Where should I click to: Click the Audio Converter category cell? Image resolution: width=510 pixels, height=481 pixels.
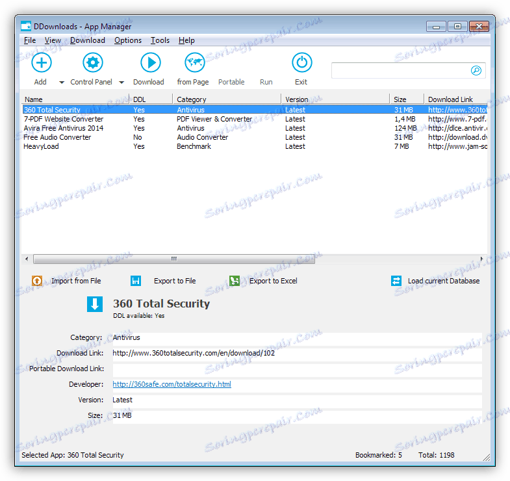tap(202, 137)
